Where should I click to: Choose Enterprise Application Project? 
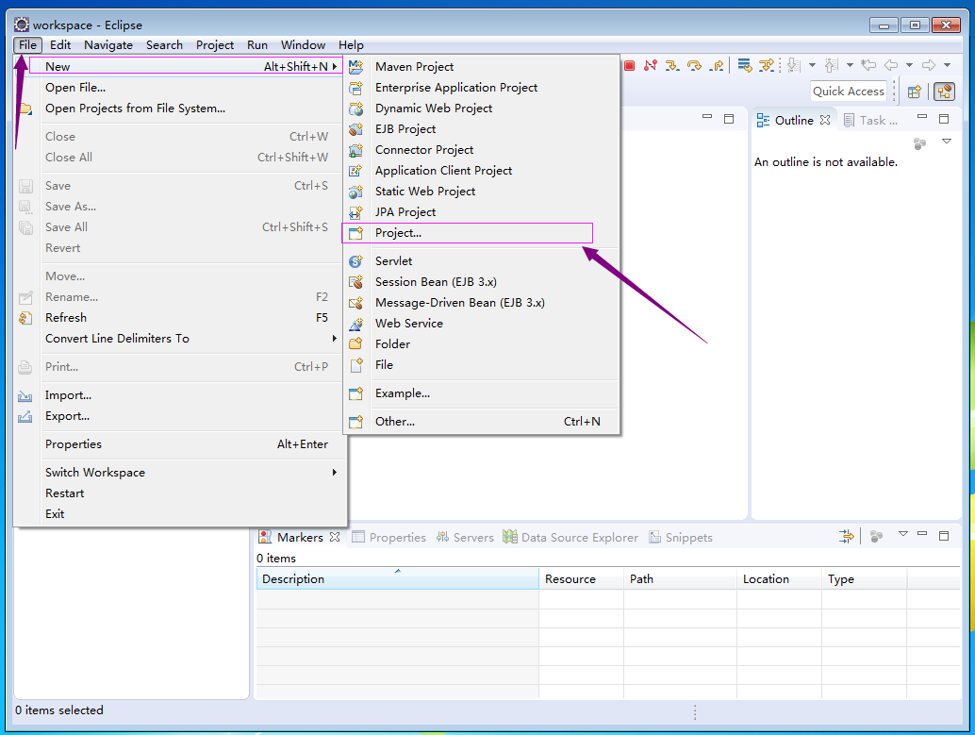click(x=482, y=87)
